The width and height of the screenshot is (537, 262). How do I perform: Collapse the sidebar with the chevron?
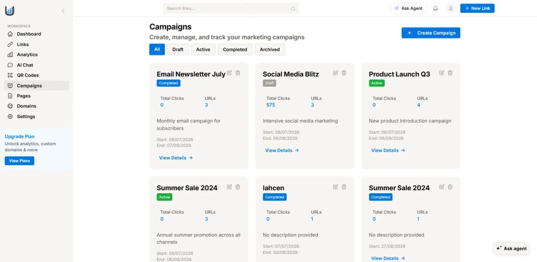click(63, 11)
